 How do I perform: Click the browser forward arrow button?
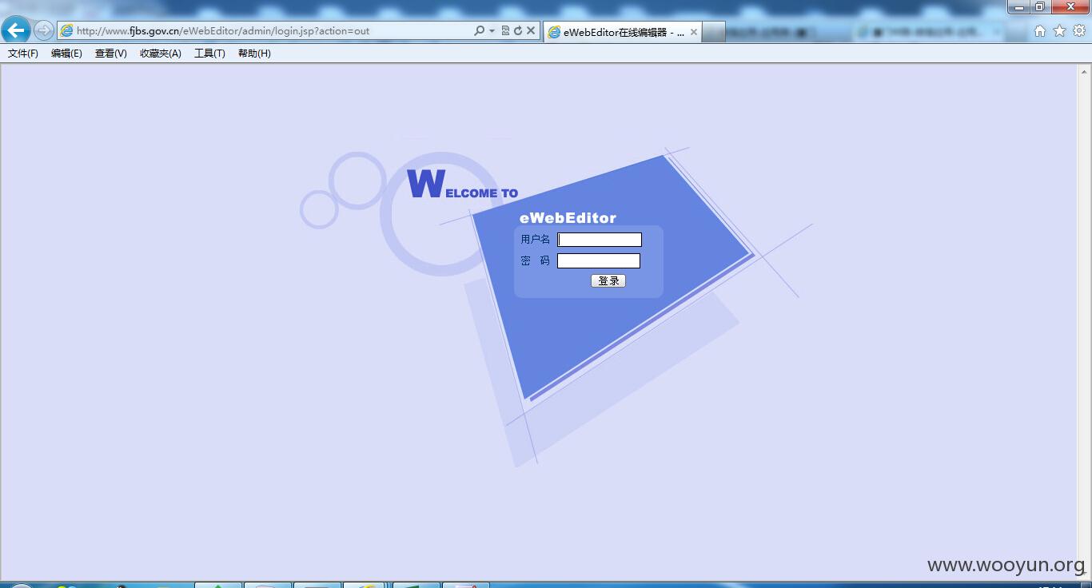pyautogui.click(x=44, y=30)
